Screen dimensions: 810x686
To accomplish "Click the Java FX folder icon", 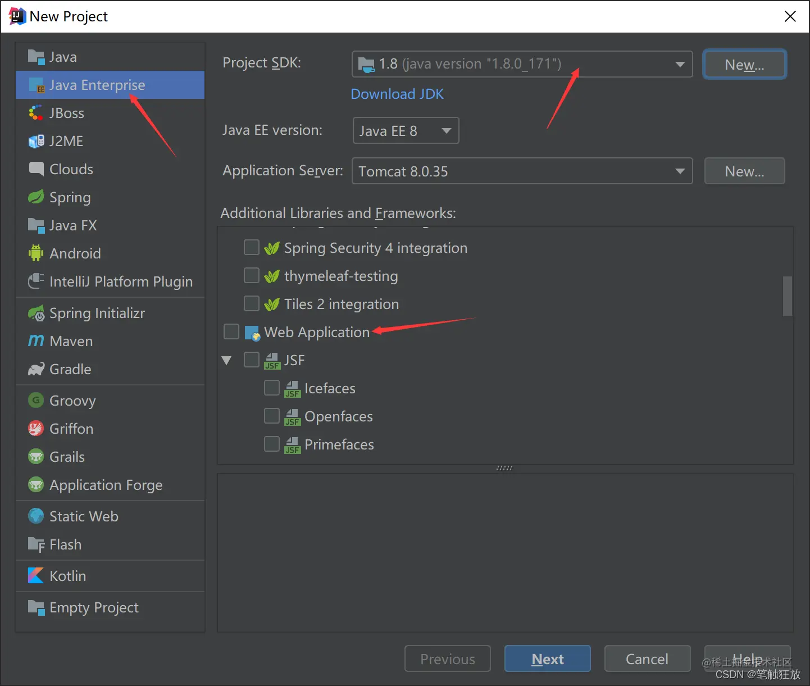I will coord(36,226).
